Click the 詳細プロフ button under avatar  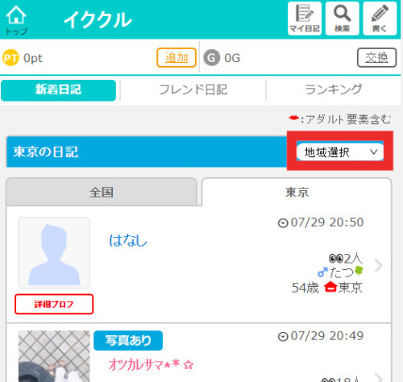(x=54, y=304)
